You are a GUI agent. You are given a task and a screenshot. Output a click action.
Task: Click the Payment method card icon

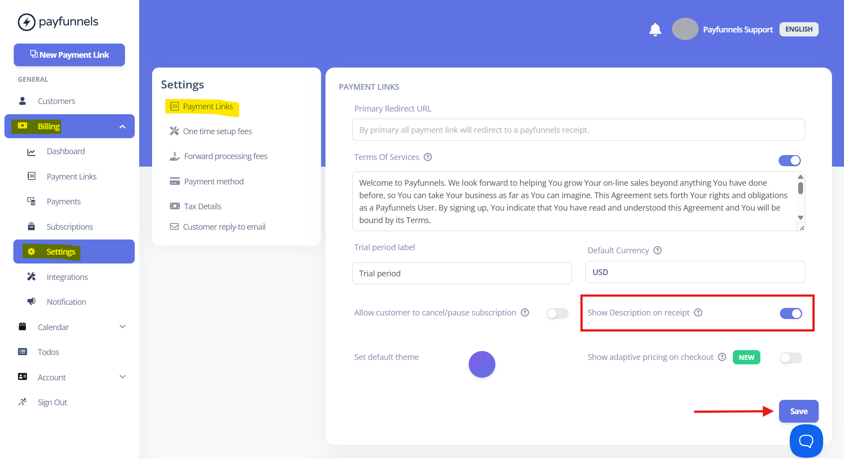click(x=175, y=181)
